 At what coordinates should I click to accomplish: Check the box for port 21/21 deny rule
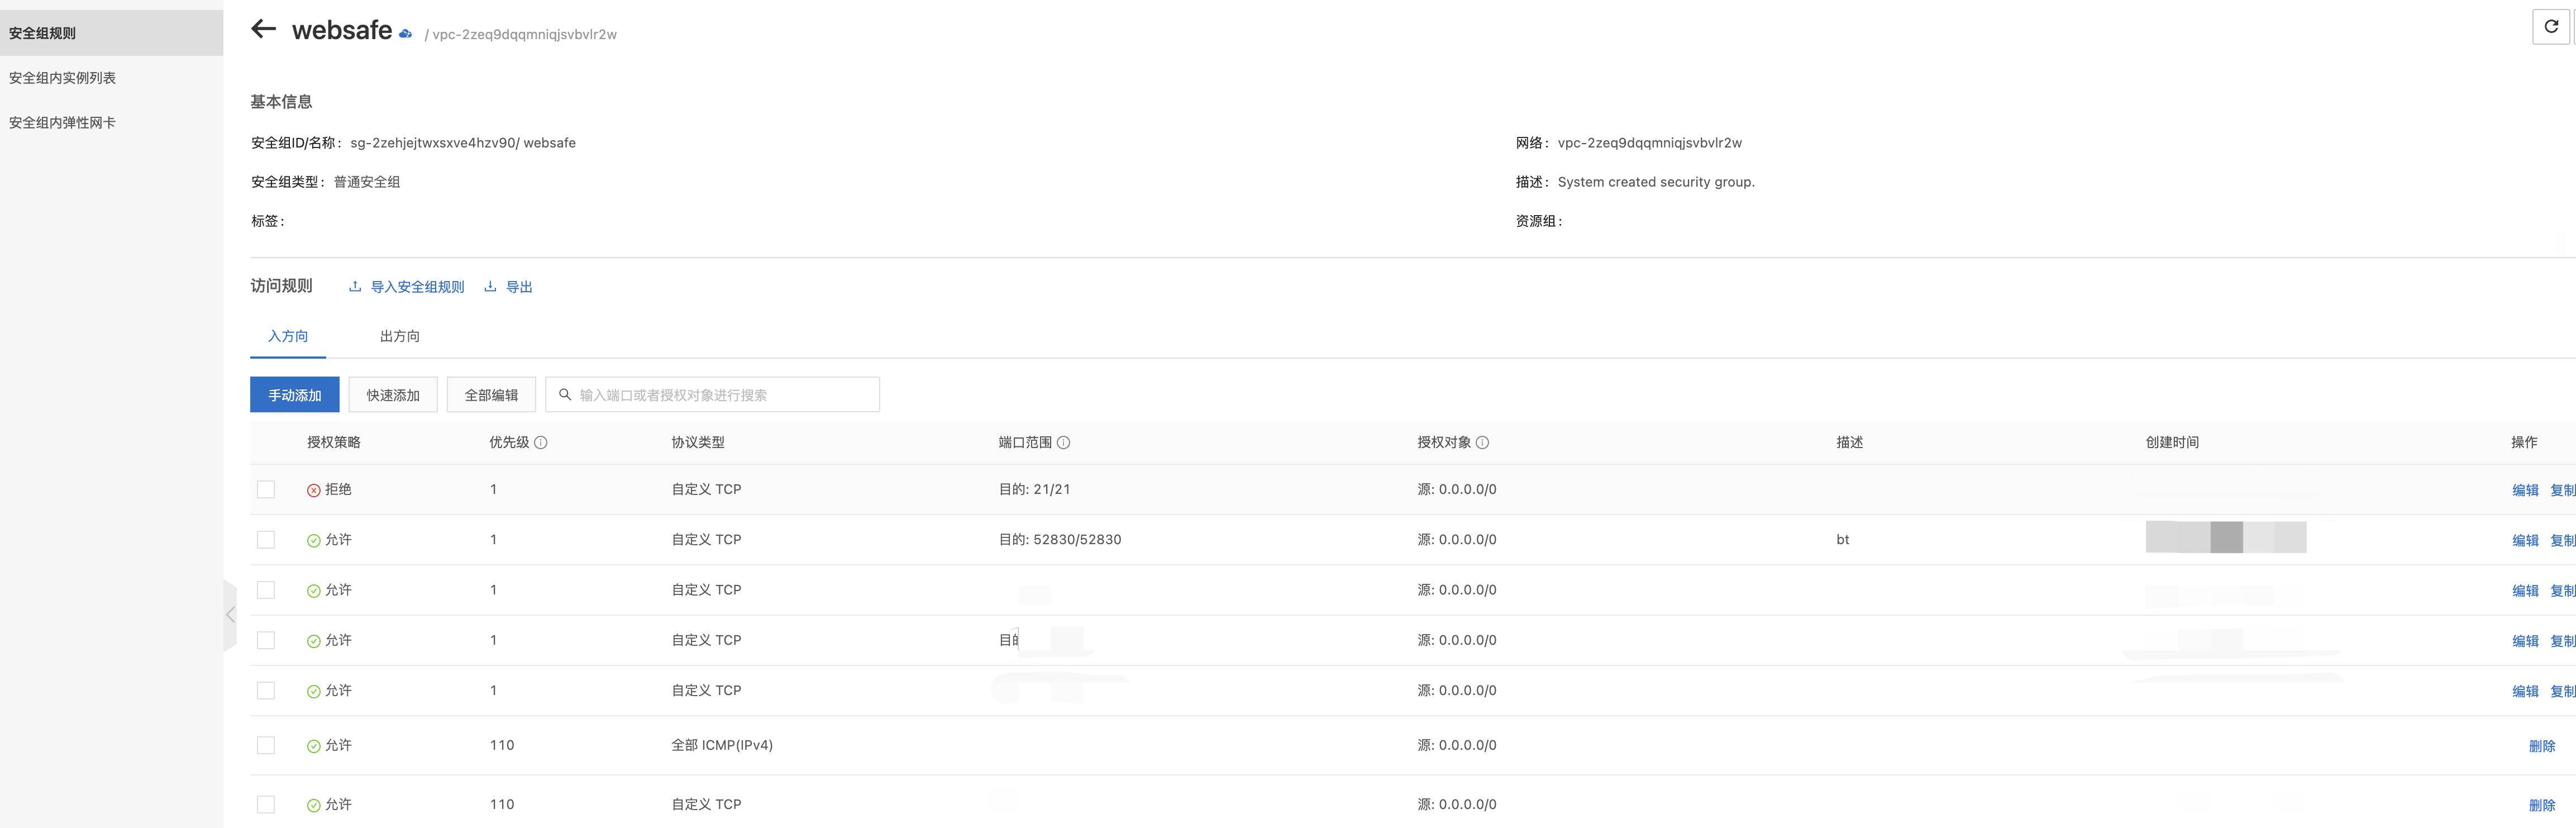tap(266, 489)
